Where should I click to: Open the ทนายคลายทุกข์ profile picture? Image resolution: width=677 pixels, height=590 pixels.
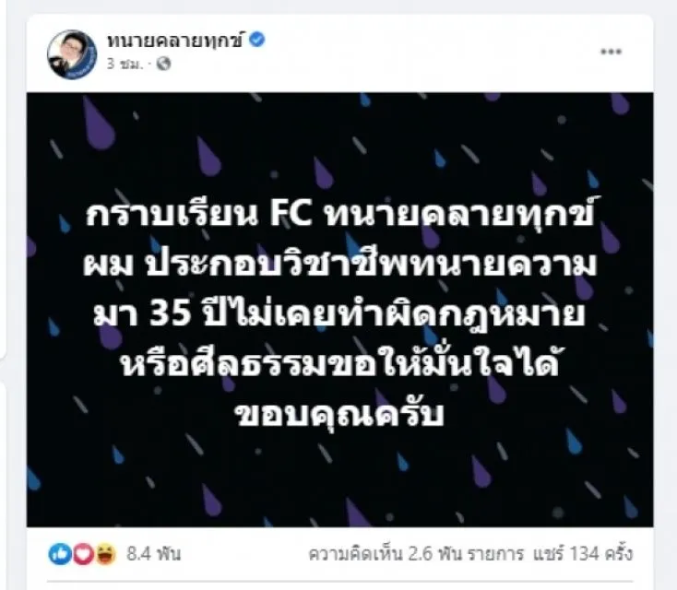(72, 54)
